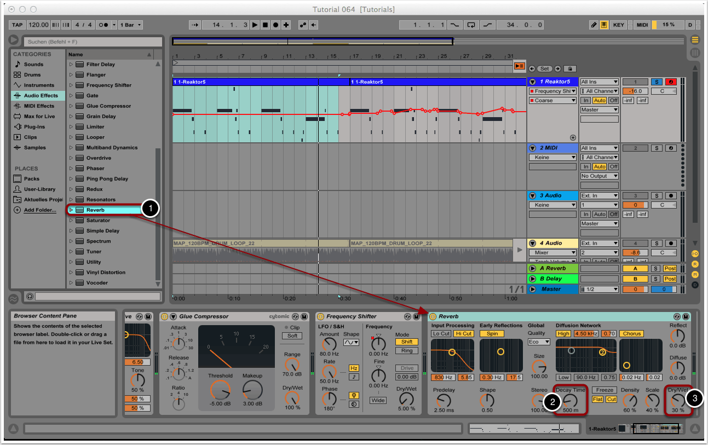708x445 pixels.
Task: Click the browser search field
Action: [93, 42]
